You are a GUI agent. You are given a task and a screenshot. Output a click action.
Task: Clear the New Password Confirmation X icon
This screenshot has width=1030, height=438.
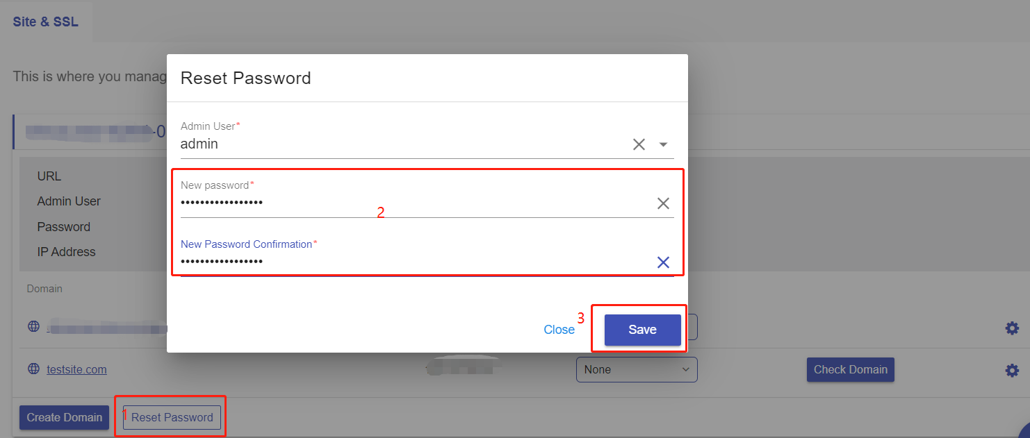[663, 262]
